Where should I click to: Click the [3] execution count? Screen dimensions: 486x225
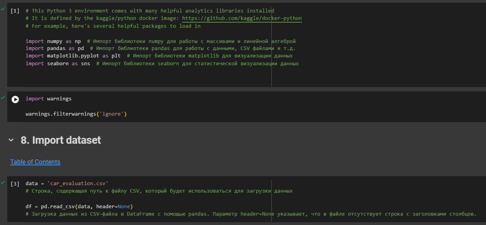point(15,183)
